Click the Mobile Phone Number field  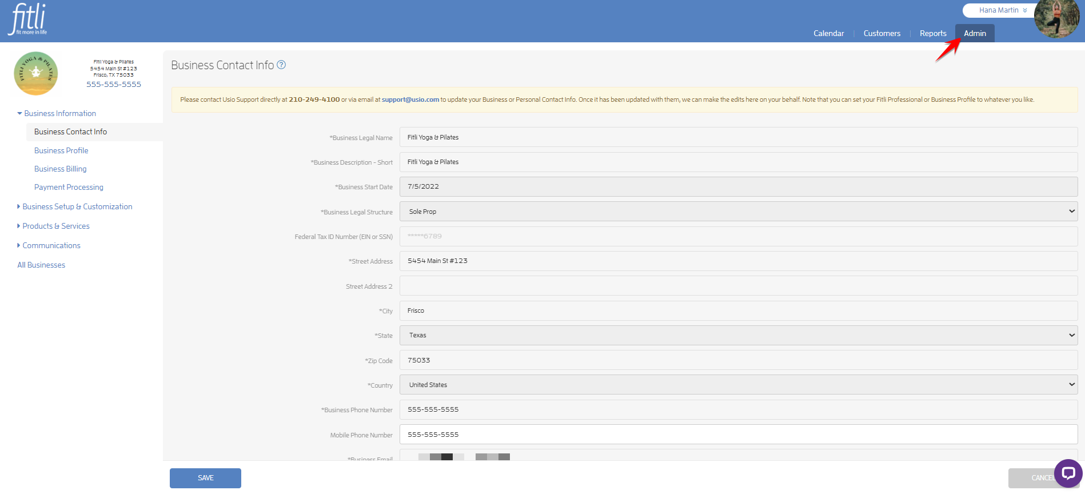tap(739, 435)
